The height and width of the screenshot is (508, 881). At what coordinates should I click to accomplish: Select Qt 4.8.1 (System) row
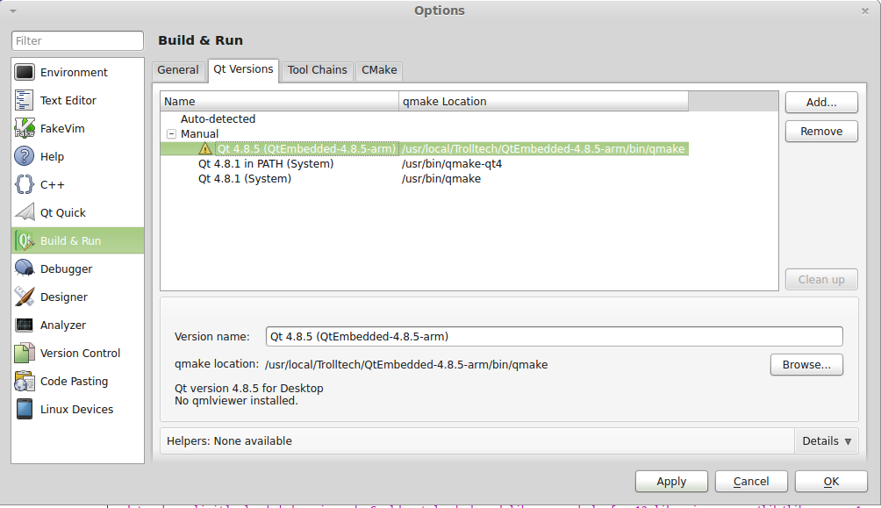[245, 179]
